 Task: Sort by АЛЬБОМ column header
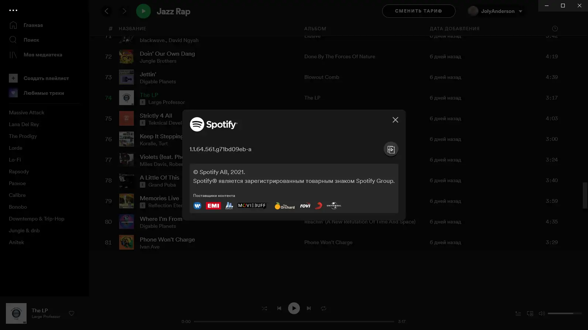[x=315, y=28]
